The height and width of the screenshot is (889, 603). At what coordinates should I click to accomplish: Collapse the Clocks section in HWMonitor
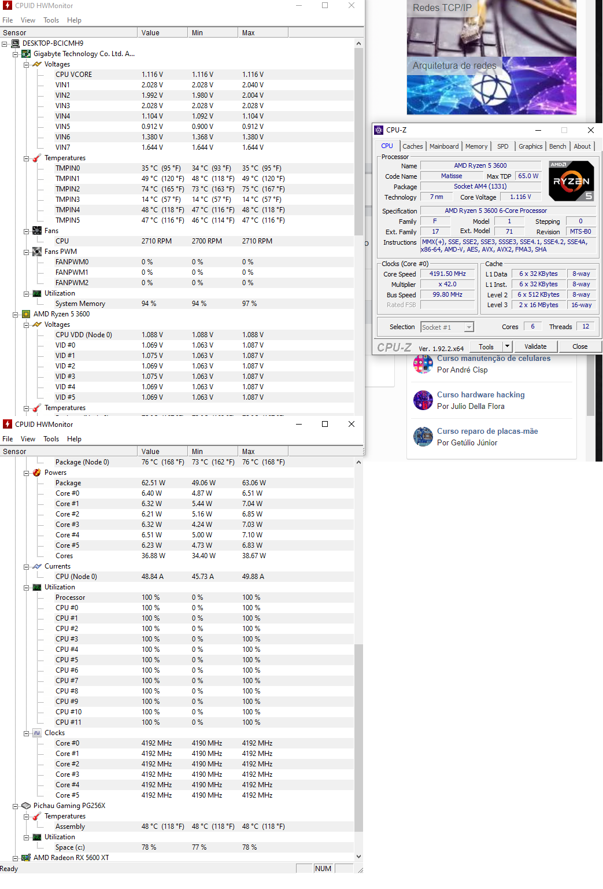[x=27, y=733]
